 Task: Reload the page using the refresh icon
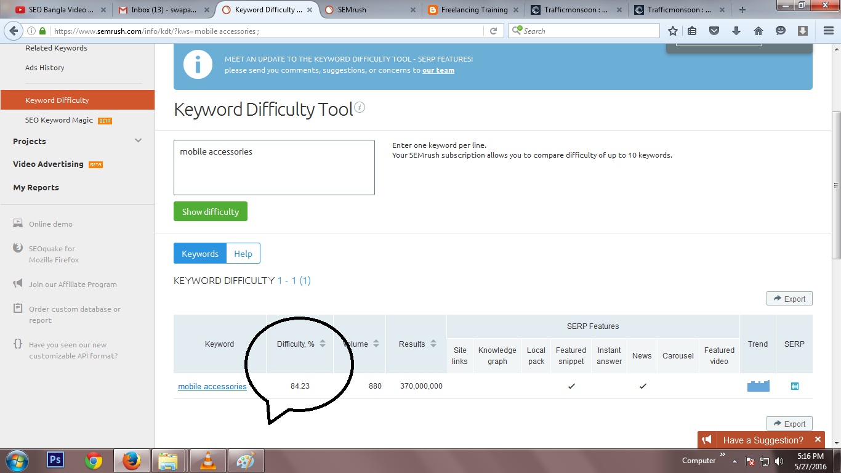pos(493,31)
